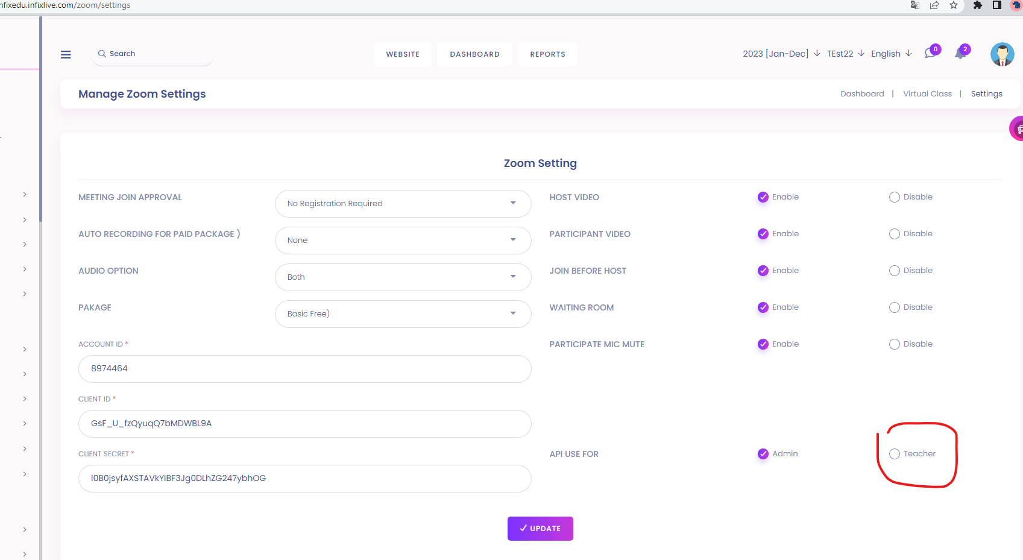This screenshot has height=560, width=1023.
Task: Open the chat messages icon
Action: coord(931,53)
